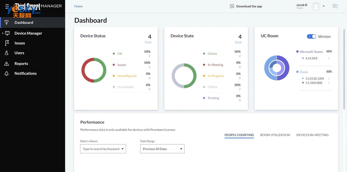Open the Previous 60 Days date range dropdown
This screenshot has width=347, height=172.
[162, 149]
